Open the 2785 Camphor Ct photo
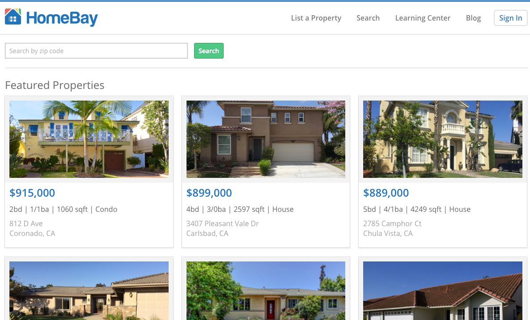 coord(442,139)
